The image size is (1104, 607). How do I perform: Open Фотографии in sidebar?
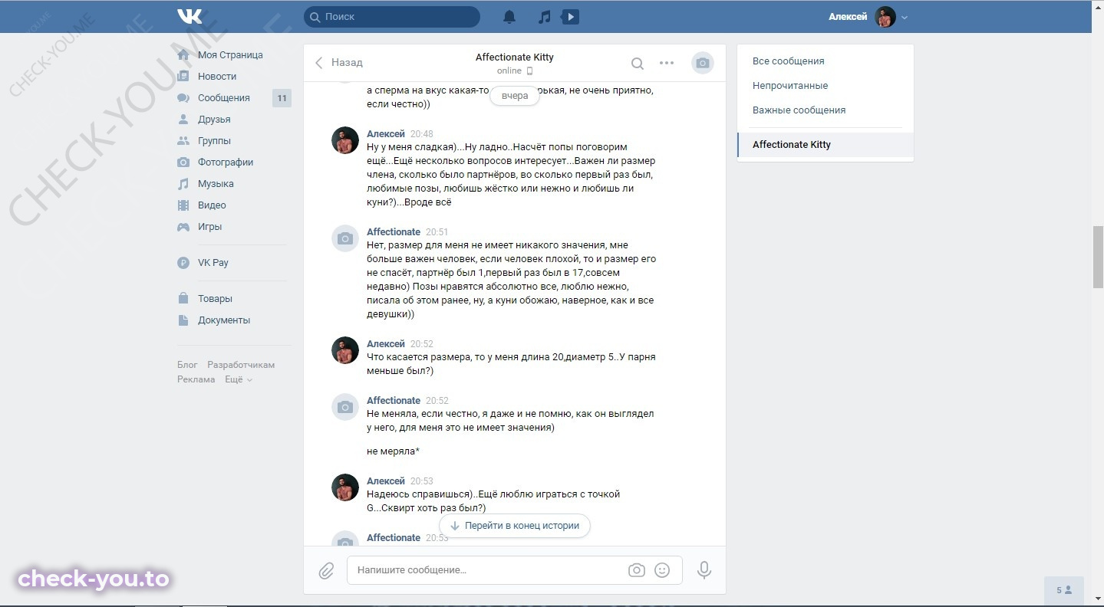[x=226, y=162]
